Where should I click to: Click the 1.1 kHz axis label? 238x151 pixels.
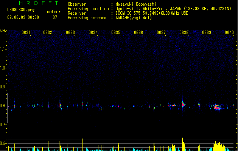[3, 49]
